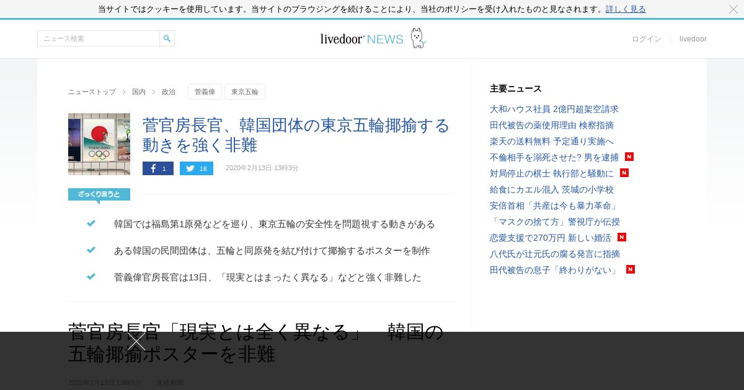Viewport: 744px width, 390px height.
Task: Click the livedoor mascot dog icon
Action: [418, 38]
